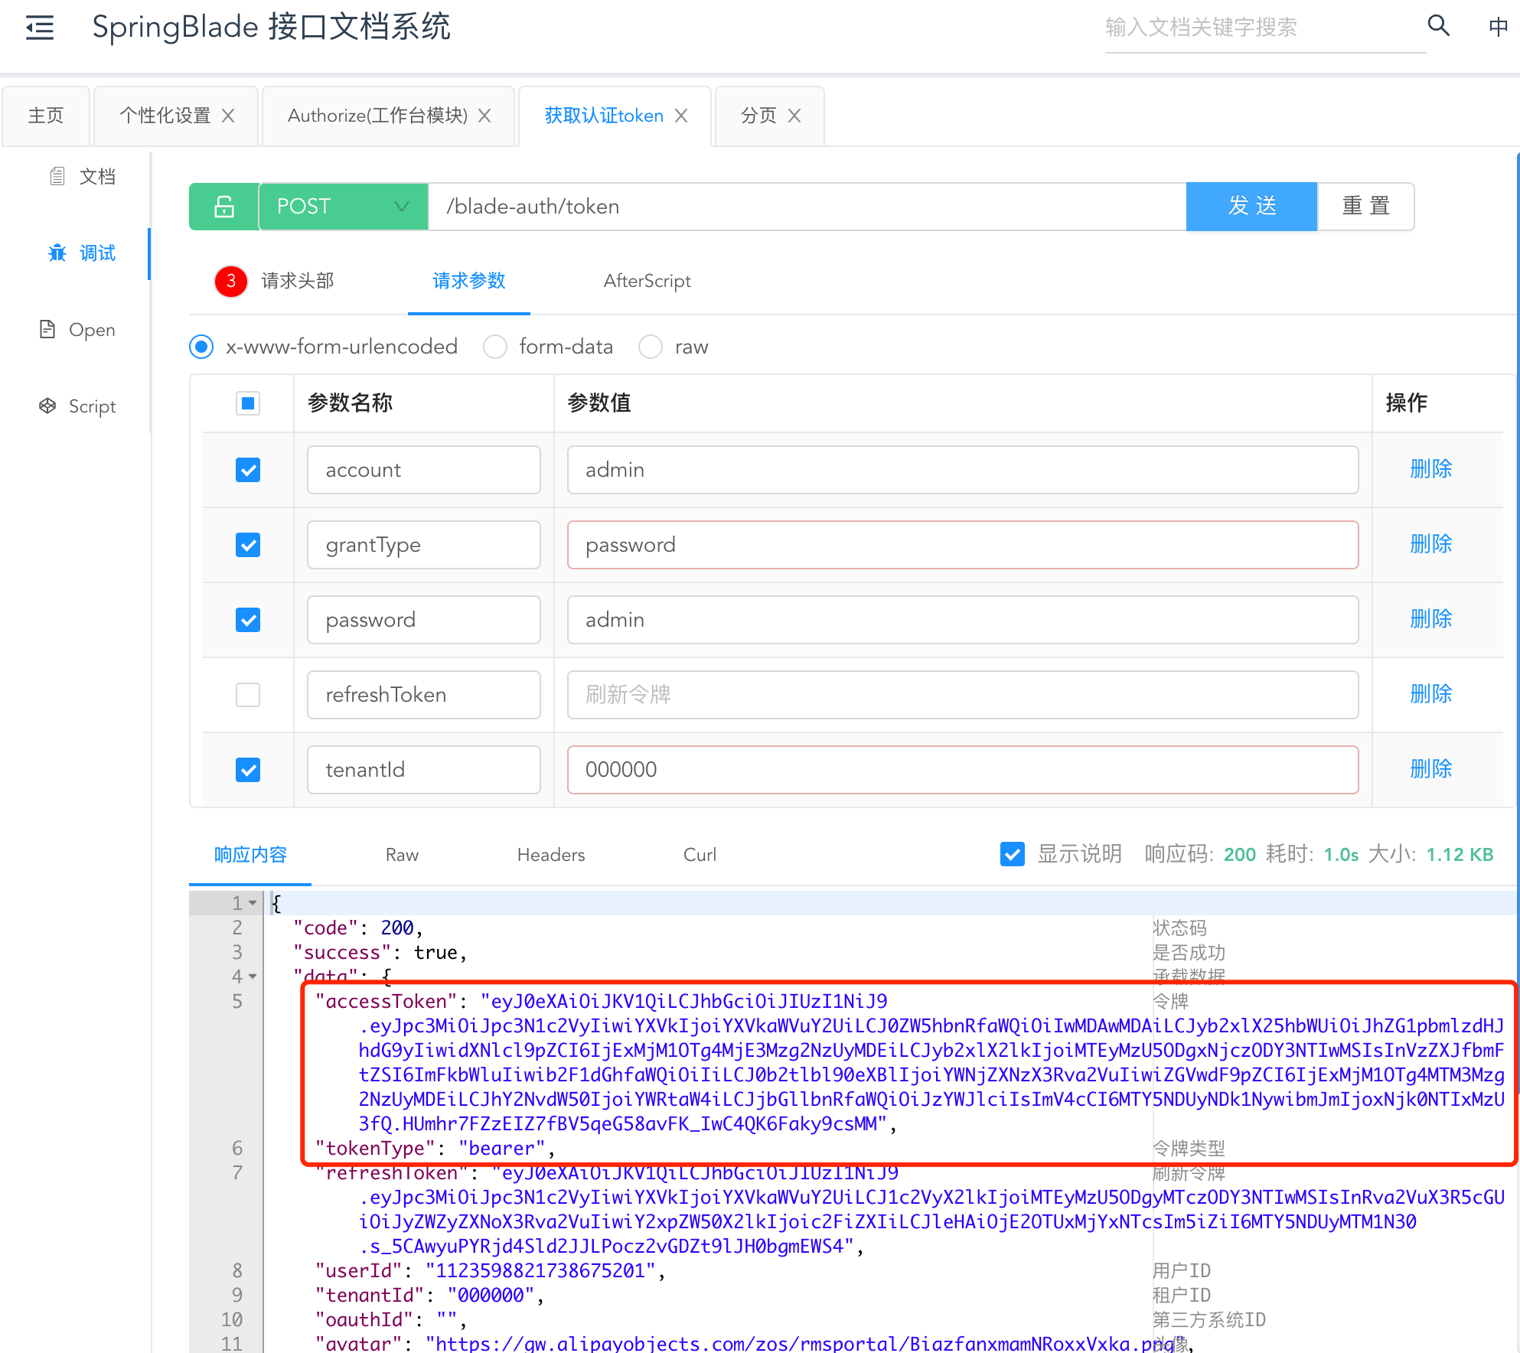Viewport: 1520px width, 1353px height.
Task: Click the tenantId value field 000000
Action: pos(963,770)
